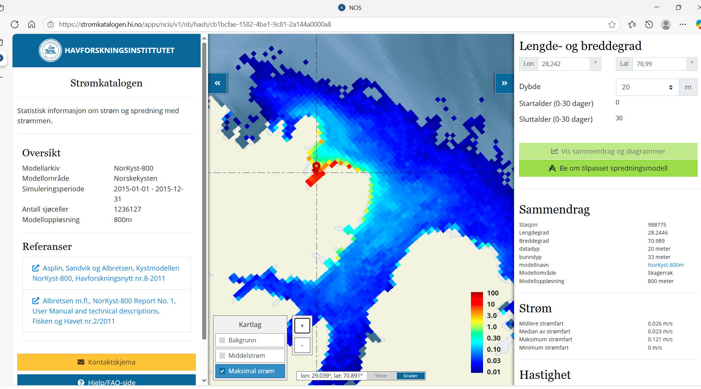Open browser settings ellipsis menu
Image resolution: width=701 pixels, height=389 pixels.
tap(683, 24)
